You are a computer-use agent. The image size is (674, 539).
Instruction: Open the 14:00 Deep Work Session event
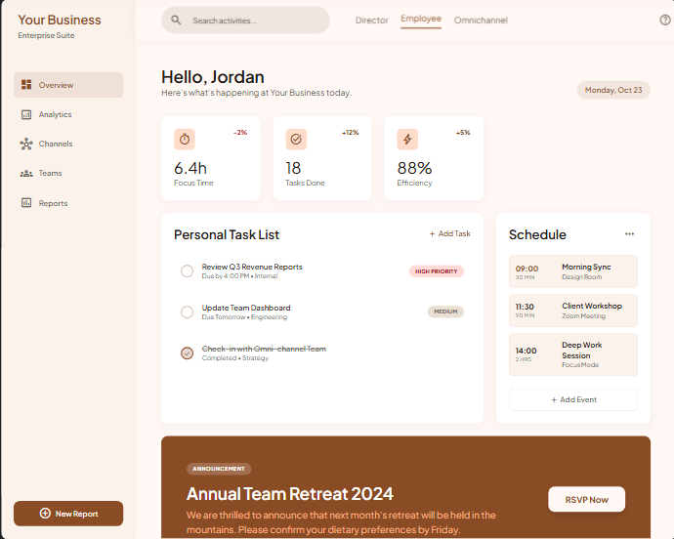pos(573,354)
